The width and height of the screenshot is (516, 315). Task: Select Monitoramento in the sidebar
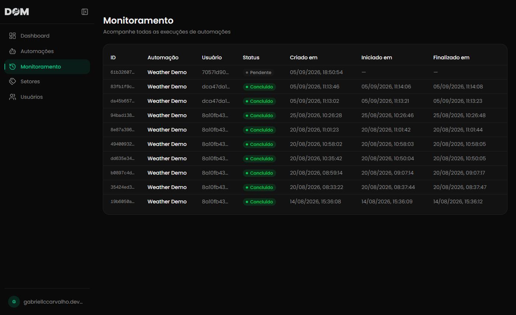(47, 67)
